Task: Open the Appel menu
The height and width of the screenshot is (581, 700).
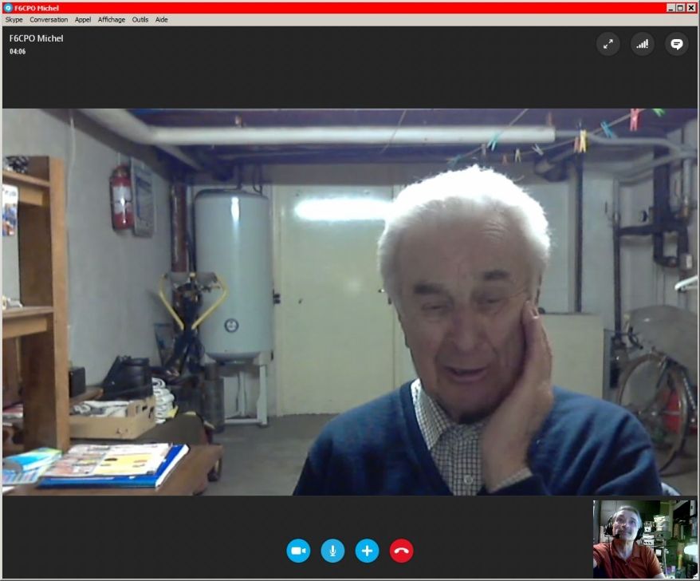Action: [83, 20]
